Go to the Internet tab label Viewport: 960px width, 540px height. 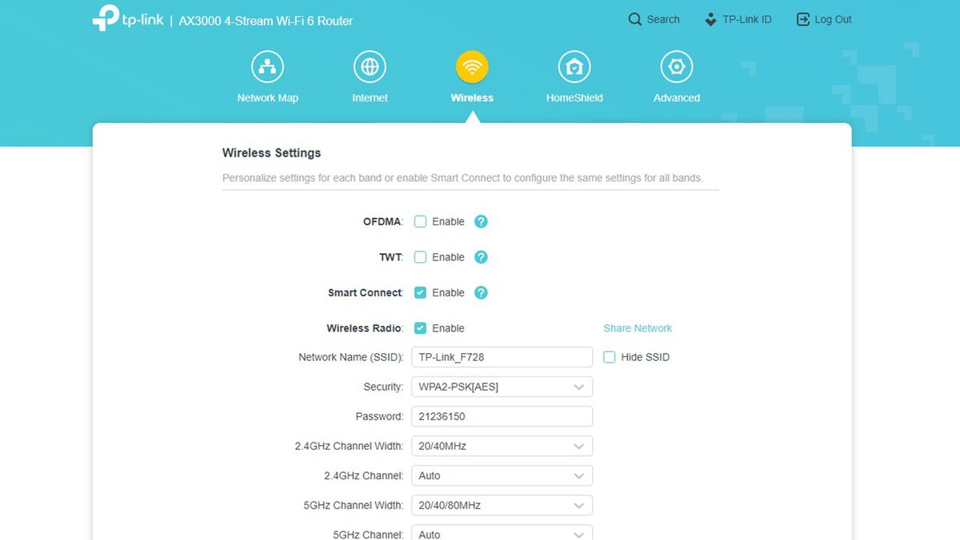point(370,98)
